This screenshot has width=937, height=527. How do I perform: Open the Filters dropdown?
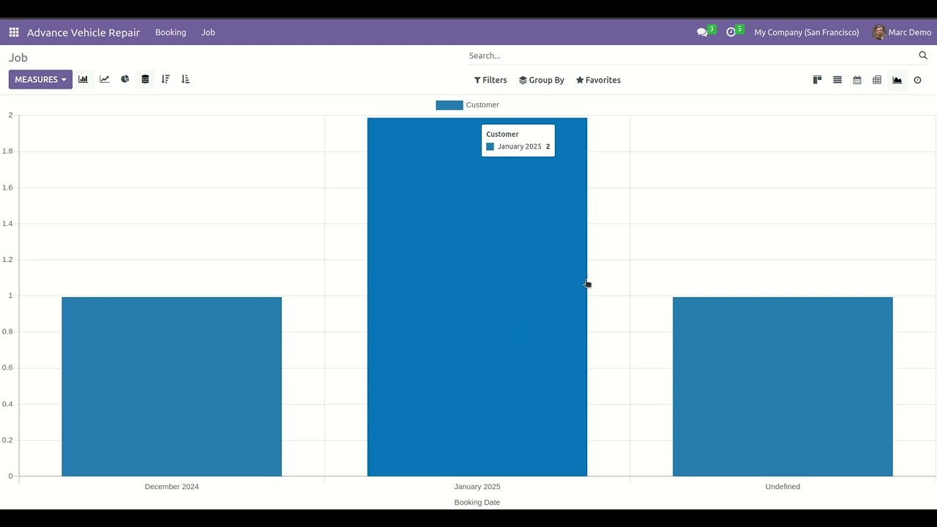[x=490, y=80]
